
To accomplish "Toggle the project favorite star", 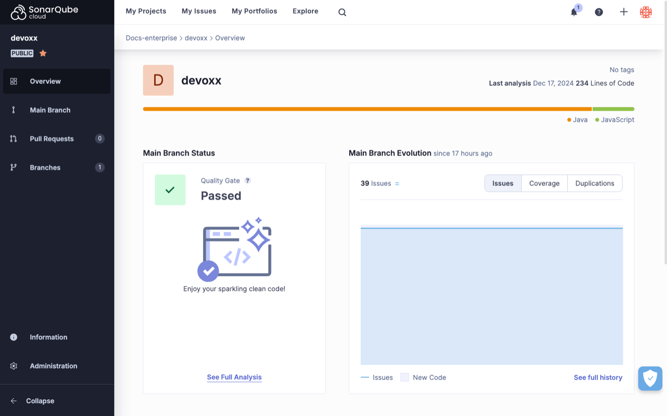I will [42, 53].
